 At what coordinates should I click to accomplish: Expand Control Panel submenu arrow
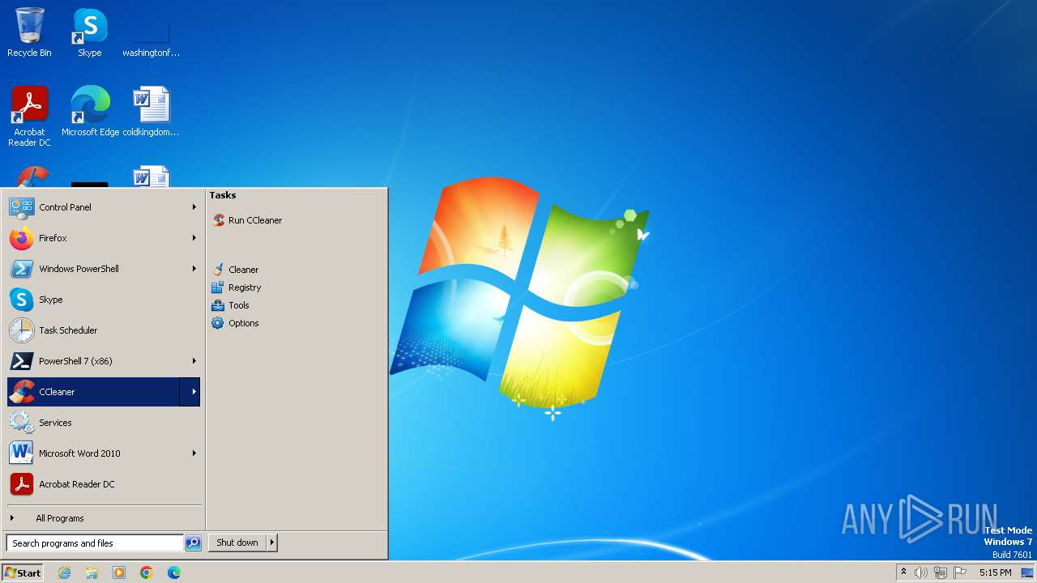click(x=194, y=207)
